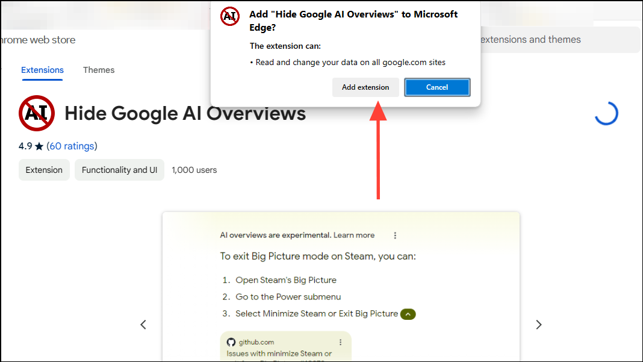
Task: Click the Functionality and UI chip
Action: click(119, 170)
